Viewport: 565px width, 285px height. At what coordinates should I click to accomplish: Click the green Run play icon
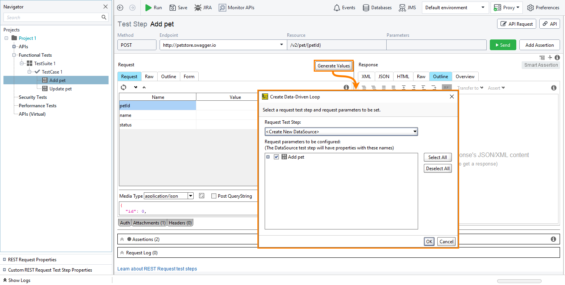pyautogui.click(x=148, y=8)
